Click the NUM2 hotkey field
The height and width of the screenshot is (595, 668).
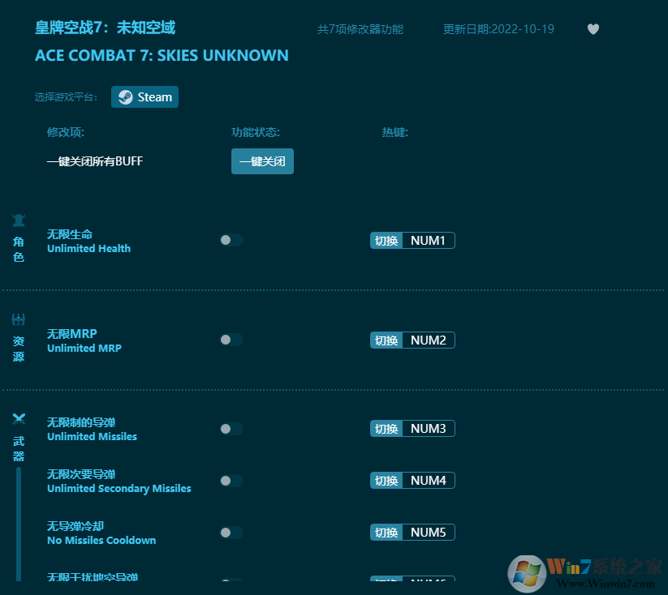tap(429, 340)
